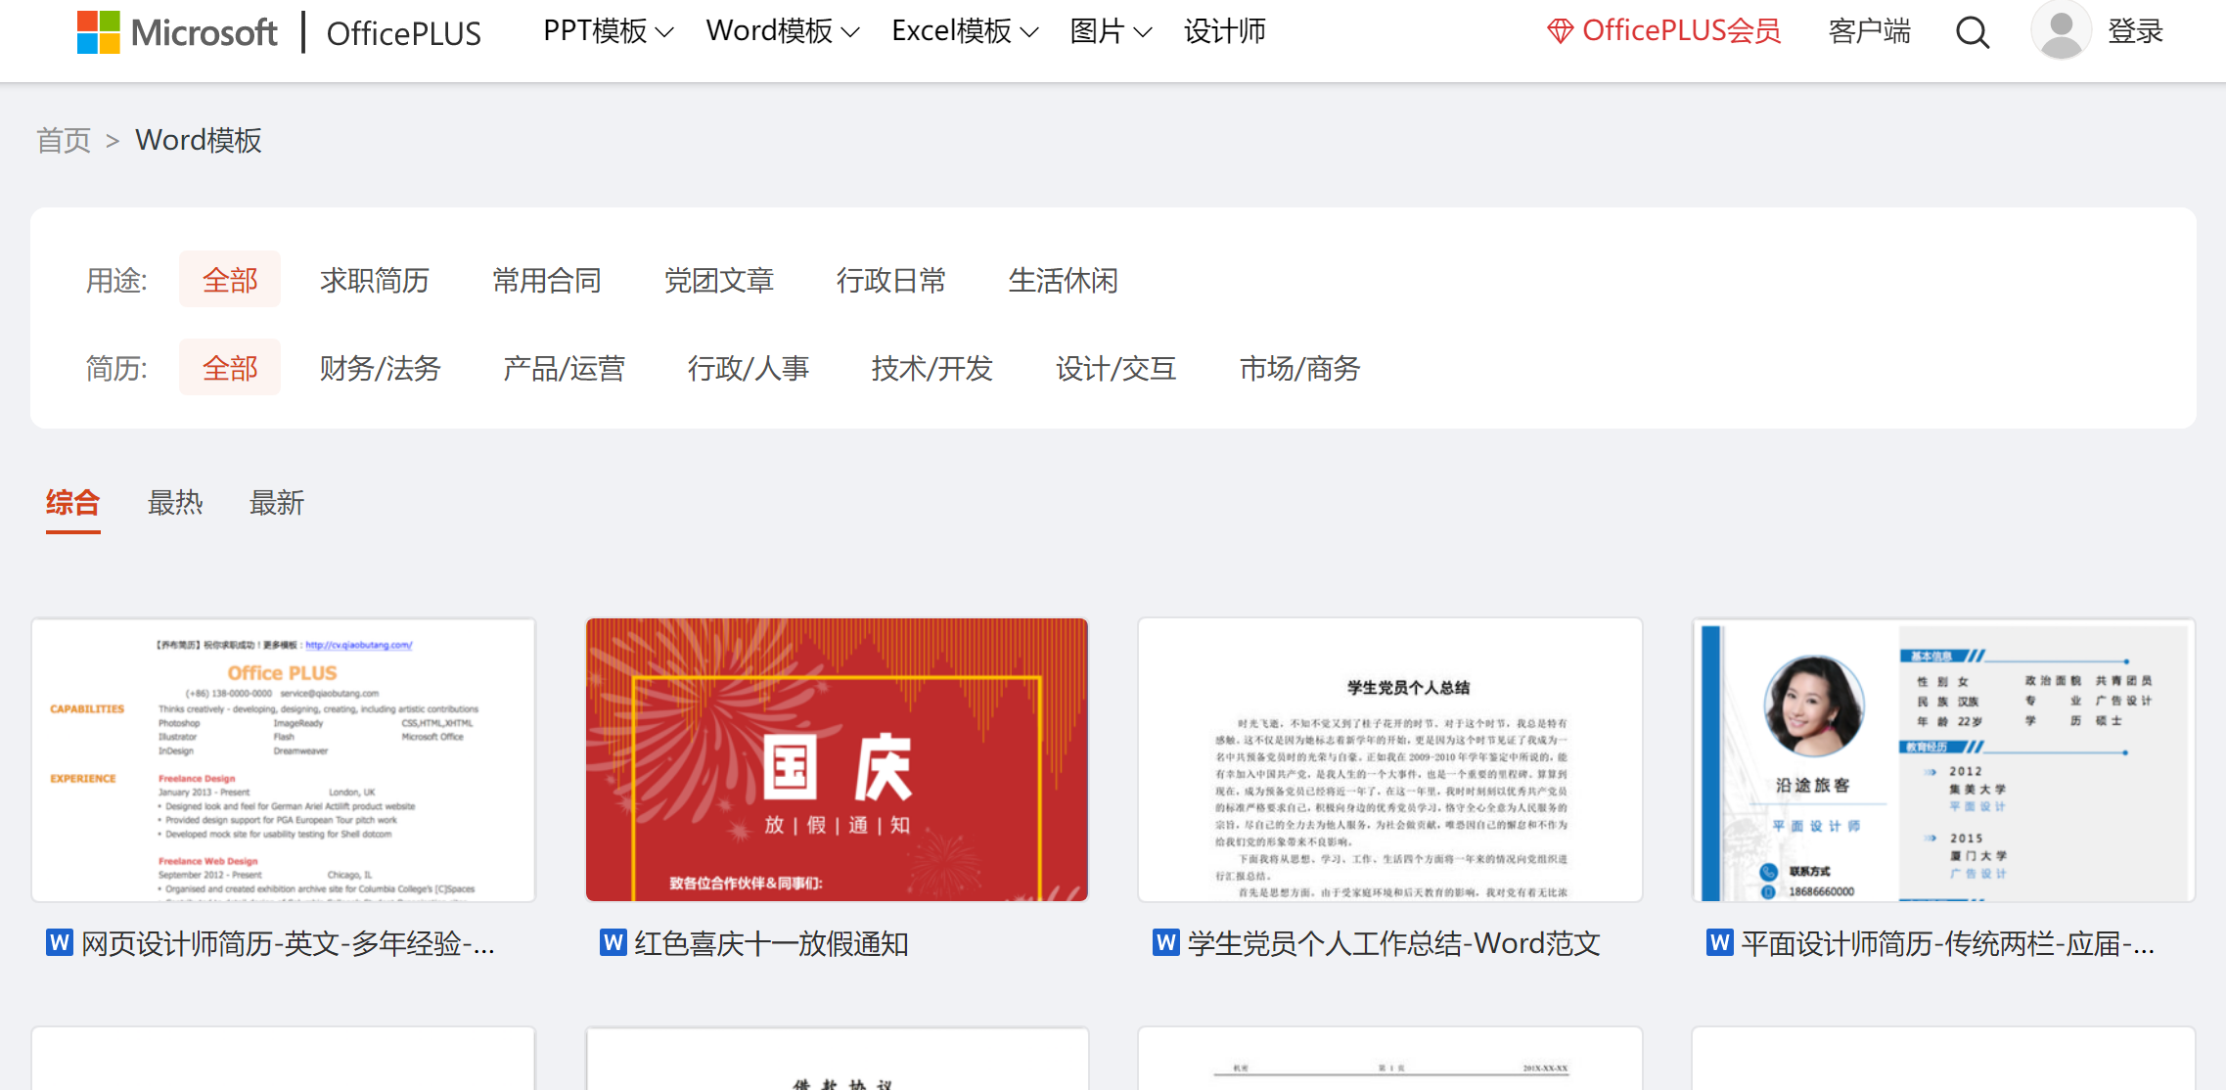Viewport: 2226px width, 1090px height.
Task: Switch to the 最新 sorting tab
Action: [x=277, y=503]
